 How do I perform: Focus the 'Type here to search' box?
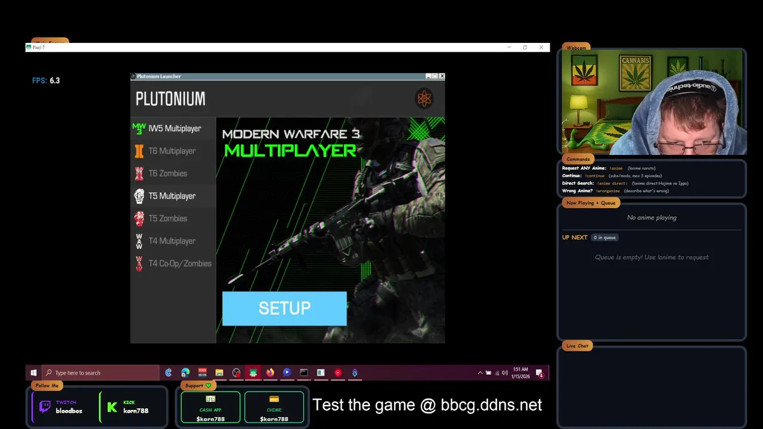click(101, 373)
